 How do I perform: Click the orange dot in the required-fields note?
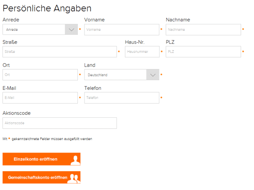point(9,138)
